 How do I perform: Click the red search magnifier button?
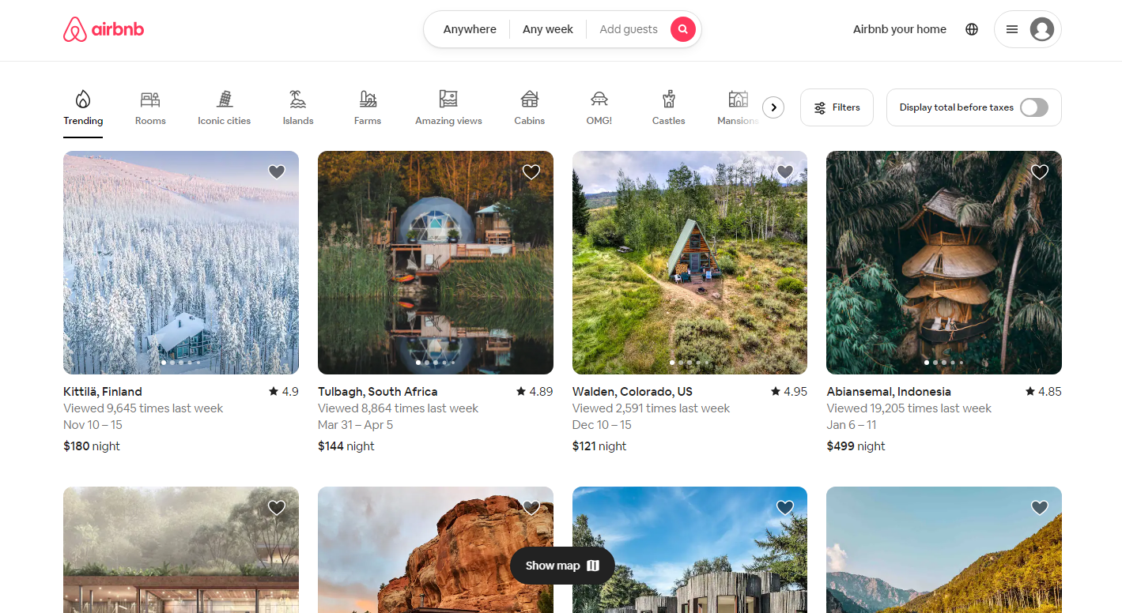pos(683,29)
